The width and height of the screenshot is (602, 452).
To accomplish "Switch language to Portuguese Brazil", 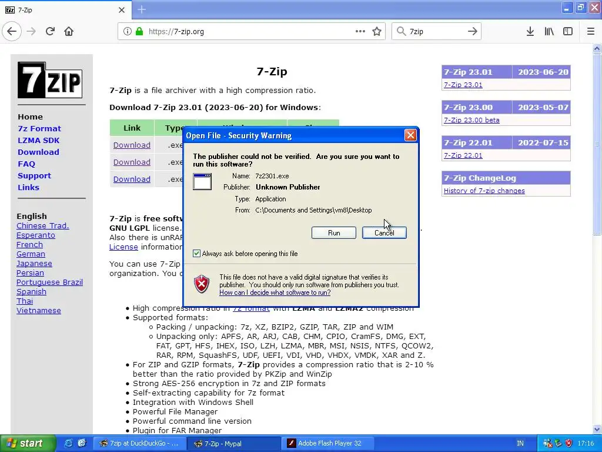I will [49, 282].
